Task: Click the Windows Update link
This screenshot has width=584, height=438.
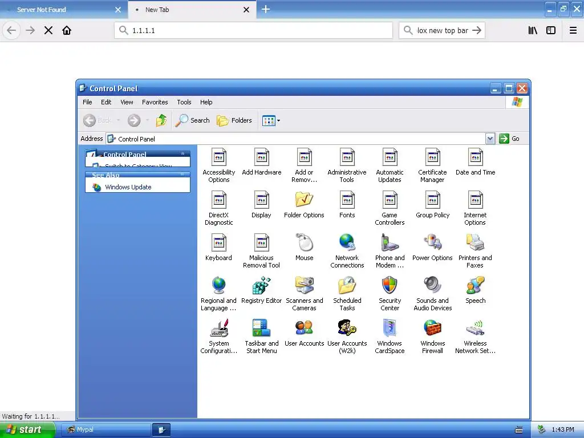Action: (x=128, y=187)
